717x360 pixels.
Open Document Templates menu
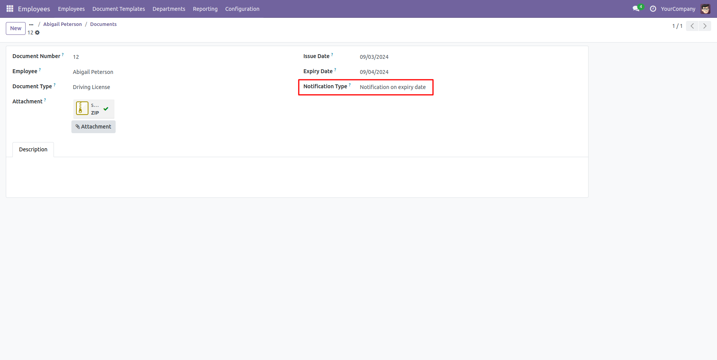(118, 9)
